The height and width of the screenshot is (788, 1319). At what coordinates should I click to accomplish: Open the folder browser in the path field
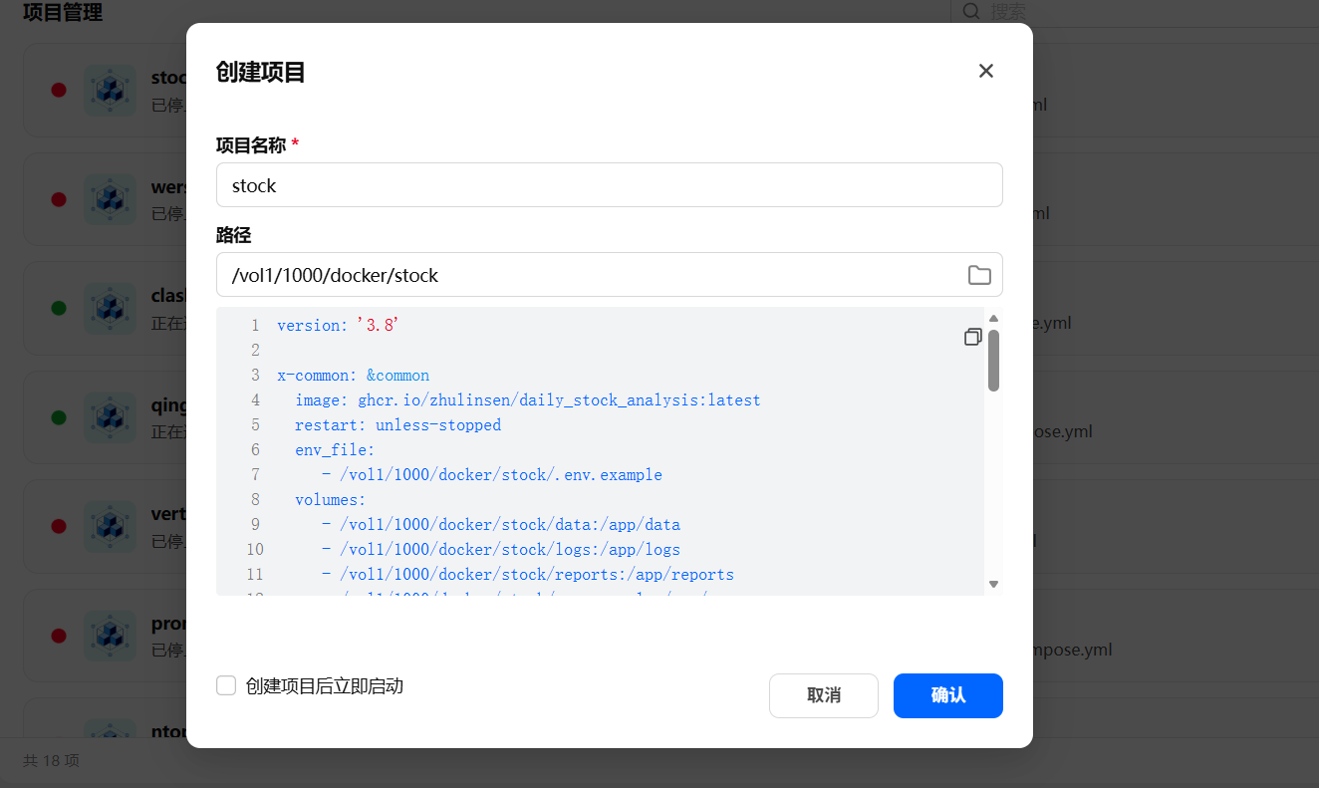[979, 275]
